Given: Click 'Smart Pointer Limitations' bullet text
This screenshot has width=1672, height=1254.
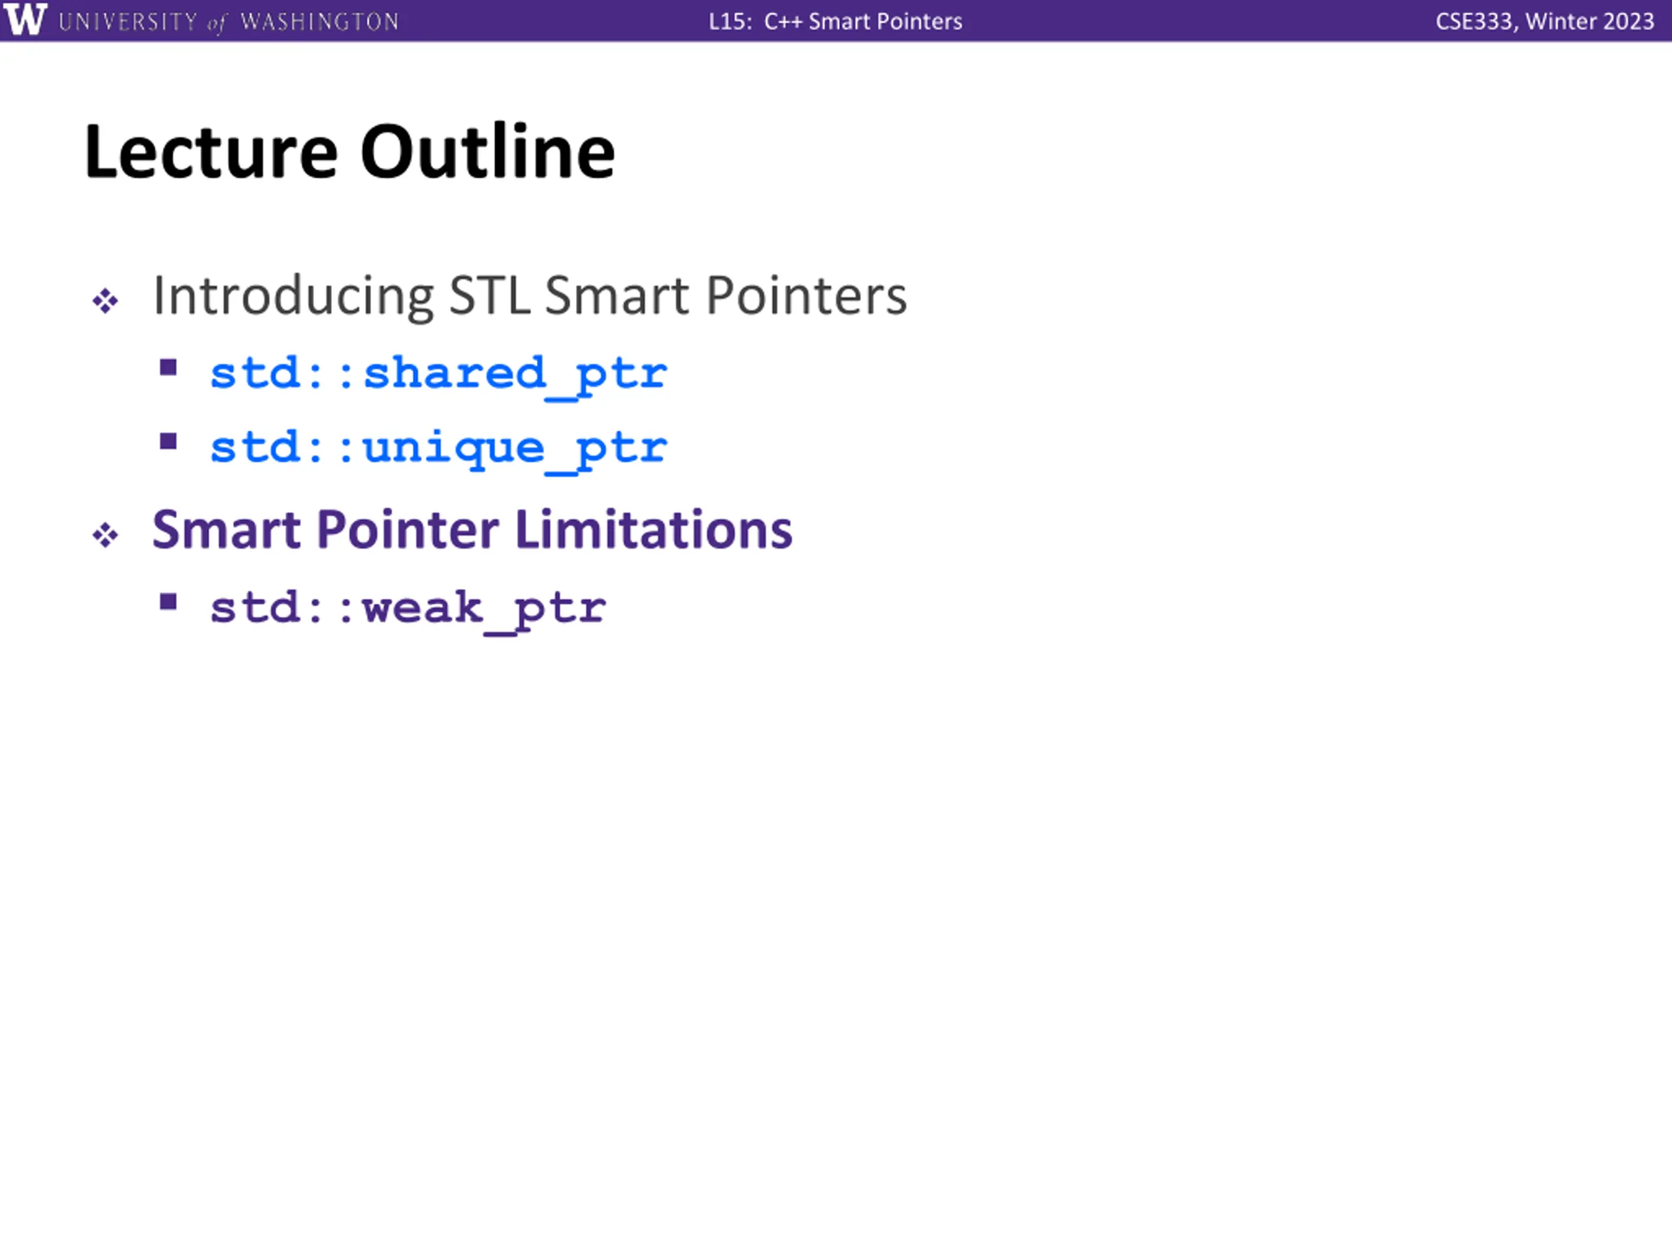Looking at the screenshot, I should tap(472, 529).
